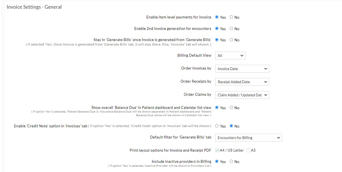Open the Billing Default View dropdown
This screenshot has height=172, width=342.
point(230,56)
